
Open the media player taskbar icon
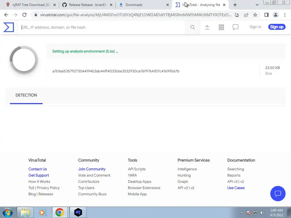click(42, 212)
